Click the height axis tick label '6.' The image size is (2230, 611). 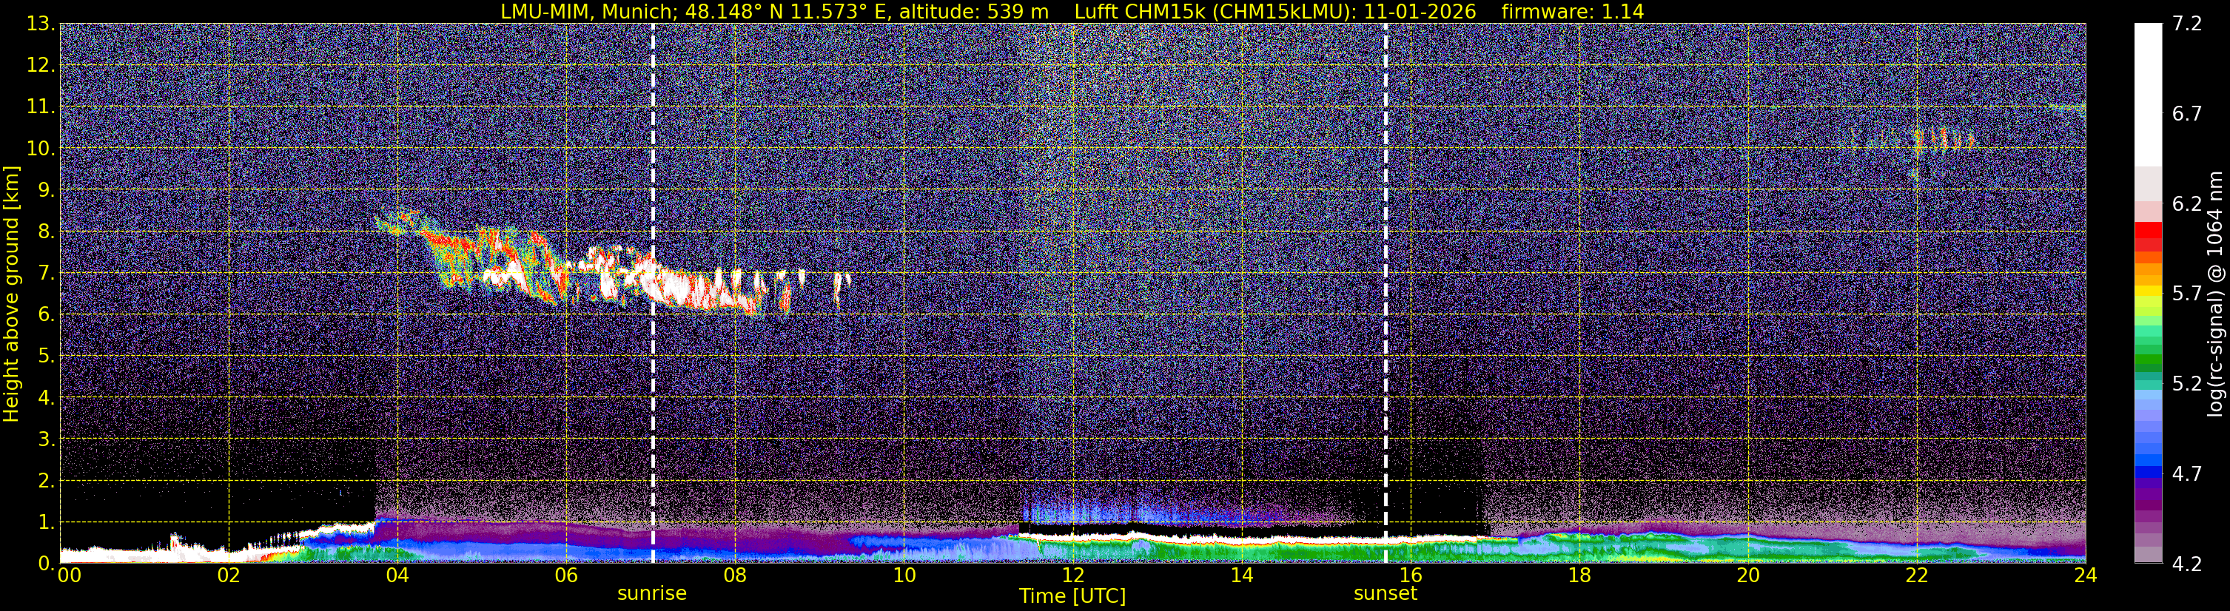click(x=46, y=315)
